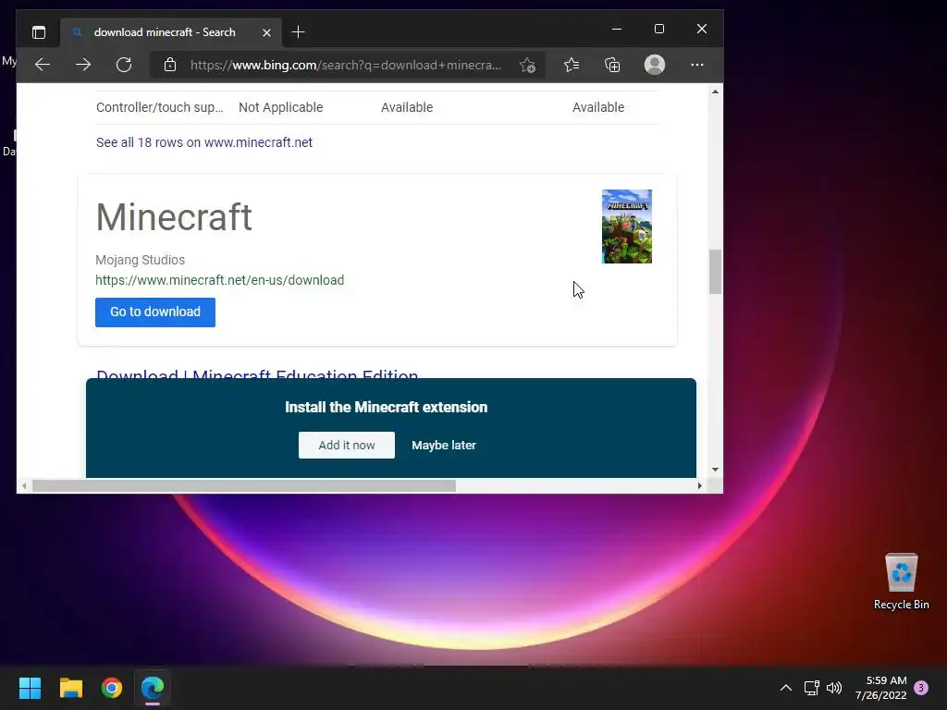View site information lock icon

(x=170, y=65)
